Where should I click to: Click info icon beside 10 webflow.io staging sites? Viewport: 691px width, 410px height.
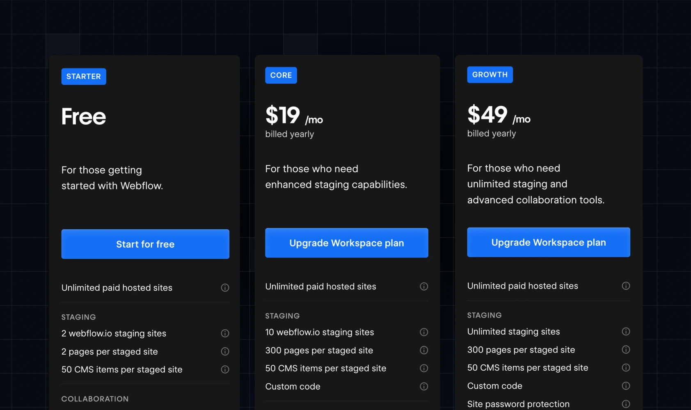(x=424, y=332)
